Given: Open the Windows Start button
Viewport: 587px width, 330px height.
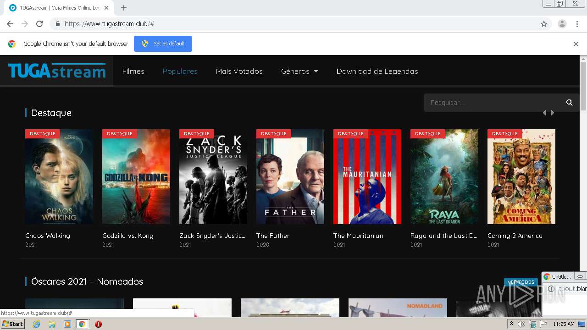Looking at the screenshot, I should [x=13, y=324].
